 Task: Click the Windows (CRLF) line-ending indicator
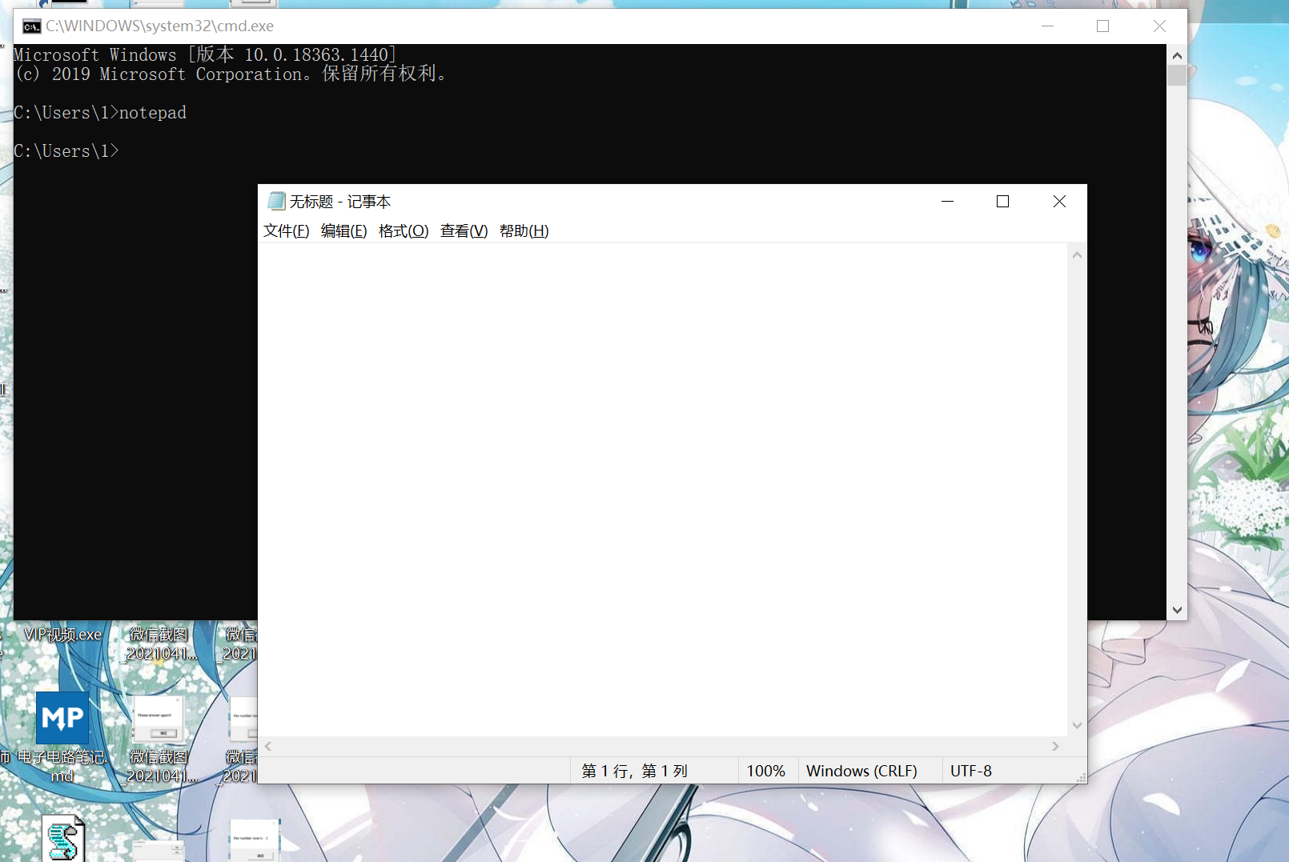click(861, 771)
